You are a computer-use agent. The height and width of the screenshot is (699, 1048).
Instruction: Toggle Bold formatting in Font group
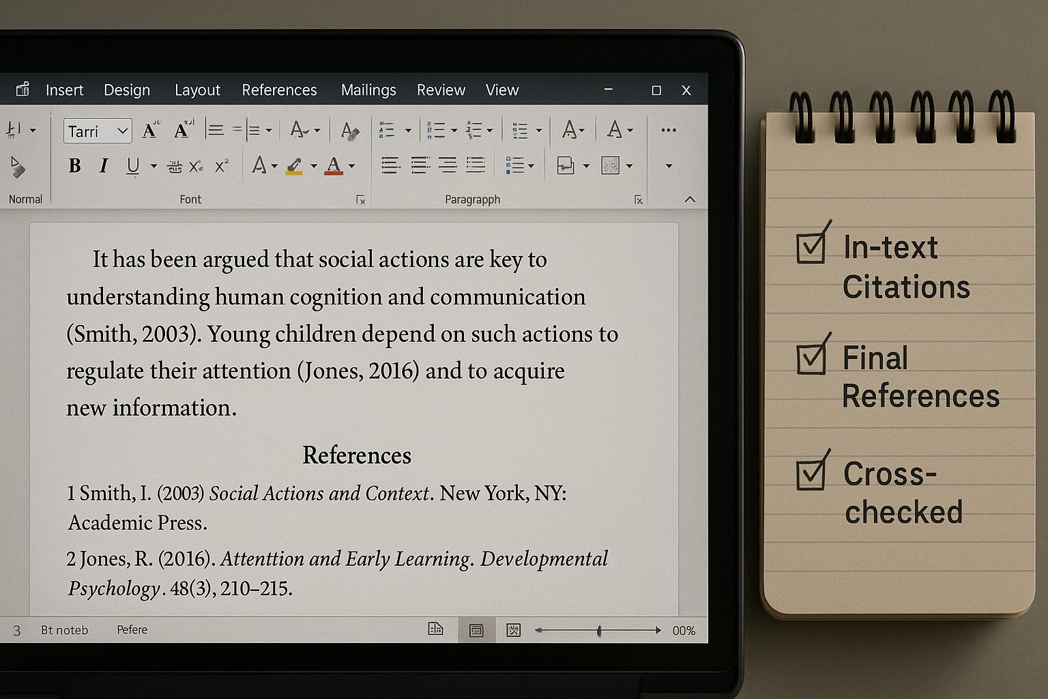75,166
